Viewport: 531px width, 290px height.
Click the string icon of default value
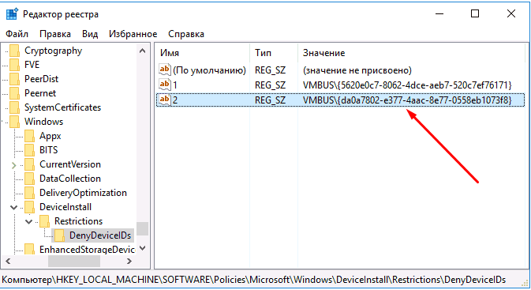(165, 70)
